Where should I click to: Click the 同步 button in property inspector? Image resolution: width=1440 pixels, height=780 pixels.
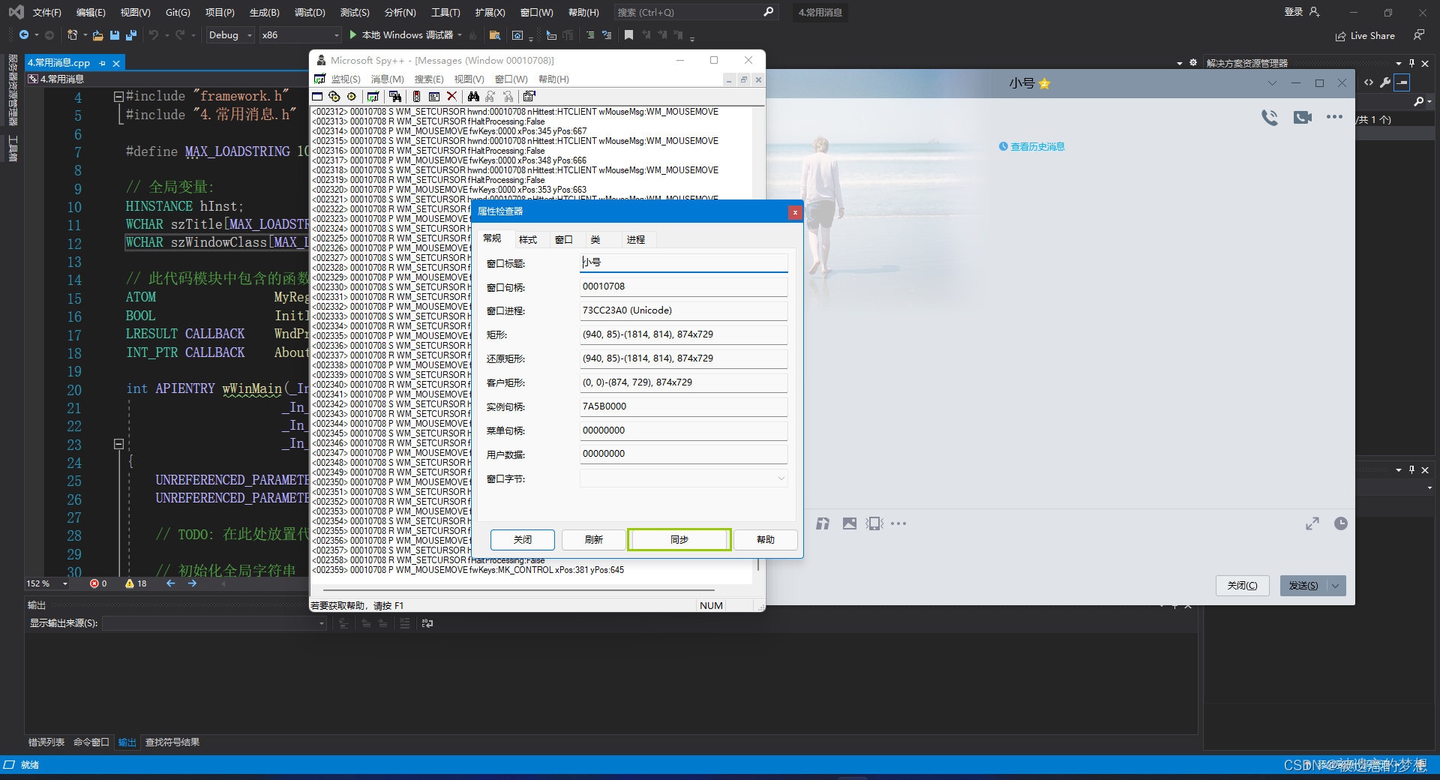[679, 540]
